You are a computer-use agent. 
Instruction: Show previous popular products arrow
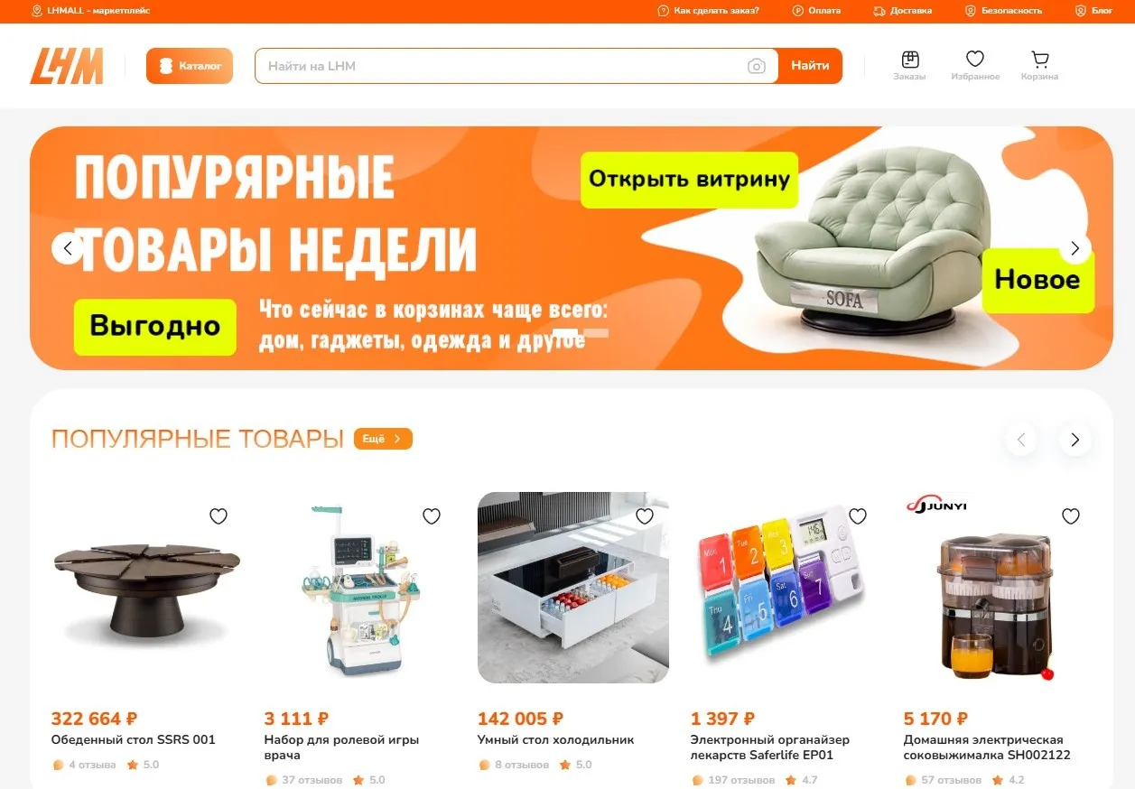point(1021,440)
